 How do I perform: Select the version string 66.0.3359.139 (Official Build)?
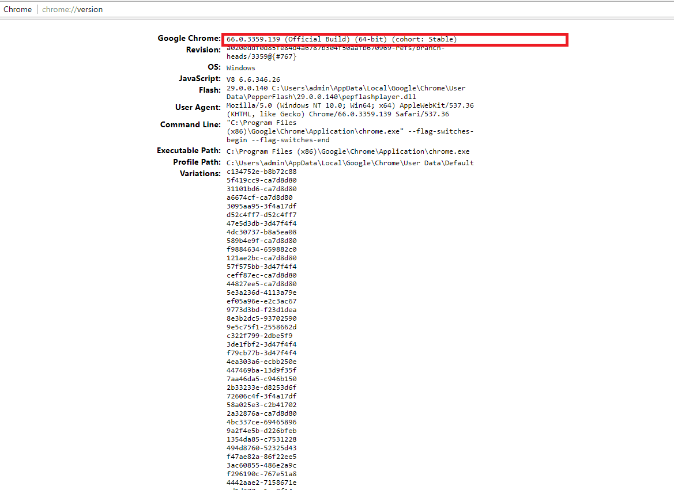pyautogui.click(x=288, y=39)
